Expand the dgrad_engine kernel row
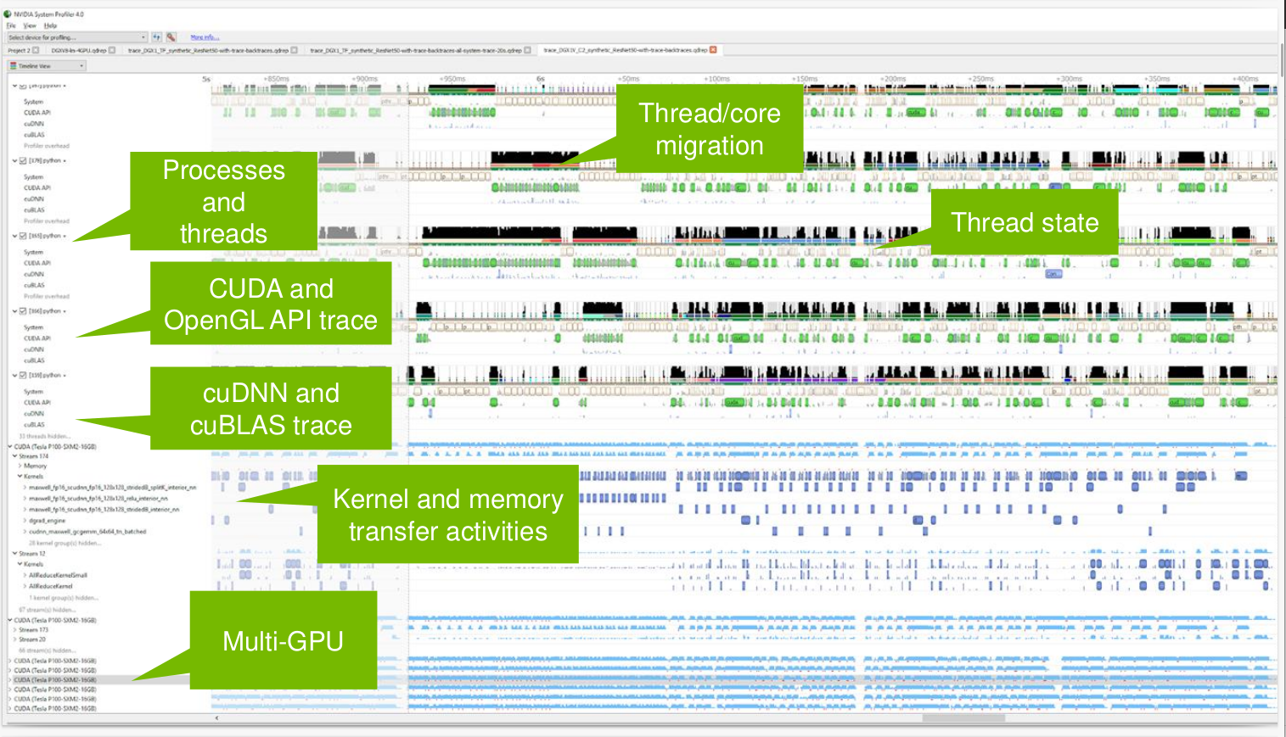Screen dimensions: 1286x737 [25, 521]
